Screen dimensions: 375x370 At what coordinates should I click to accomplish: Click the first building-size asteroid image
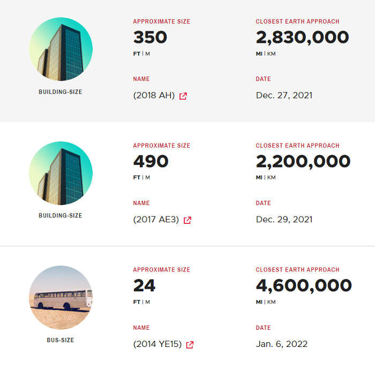tap(61, 49)
